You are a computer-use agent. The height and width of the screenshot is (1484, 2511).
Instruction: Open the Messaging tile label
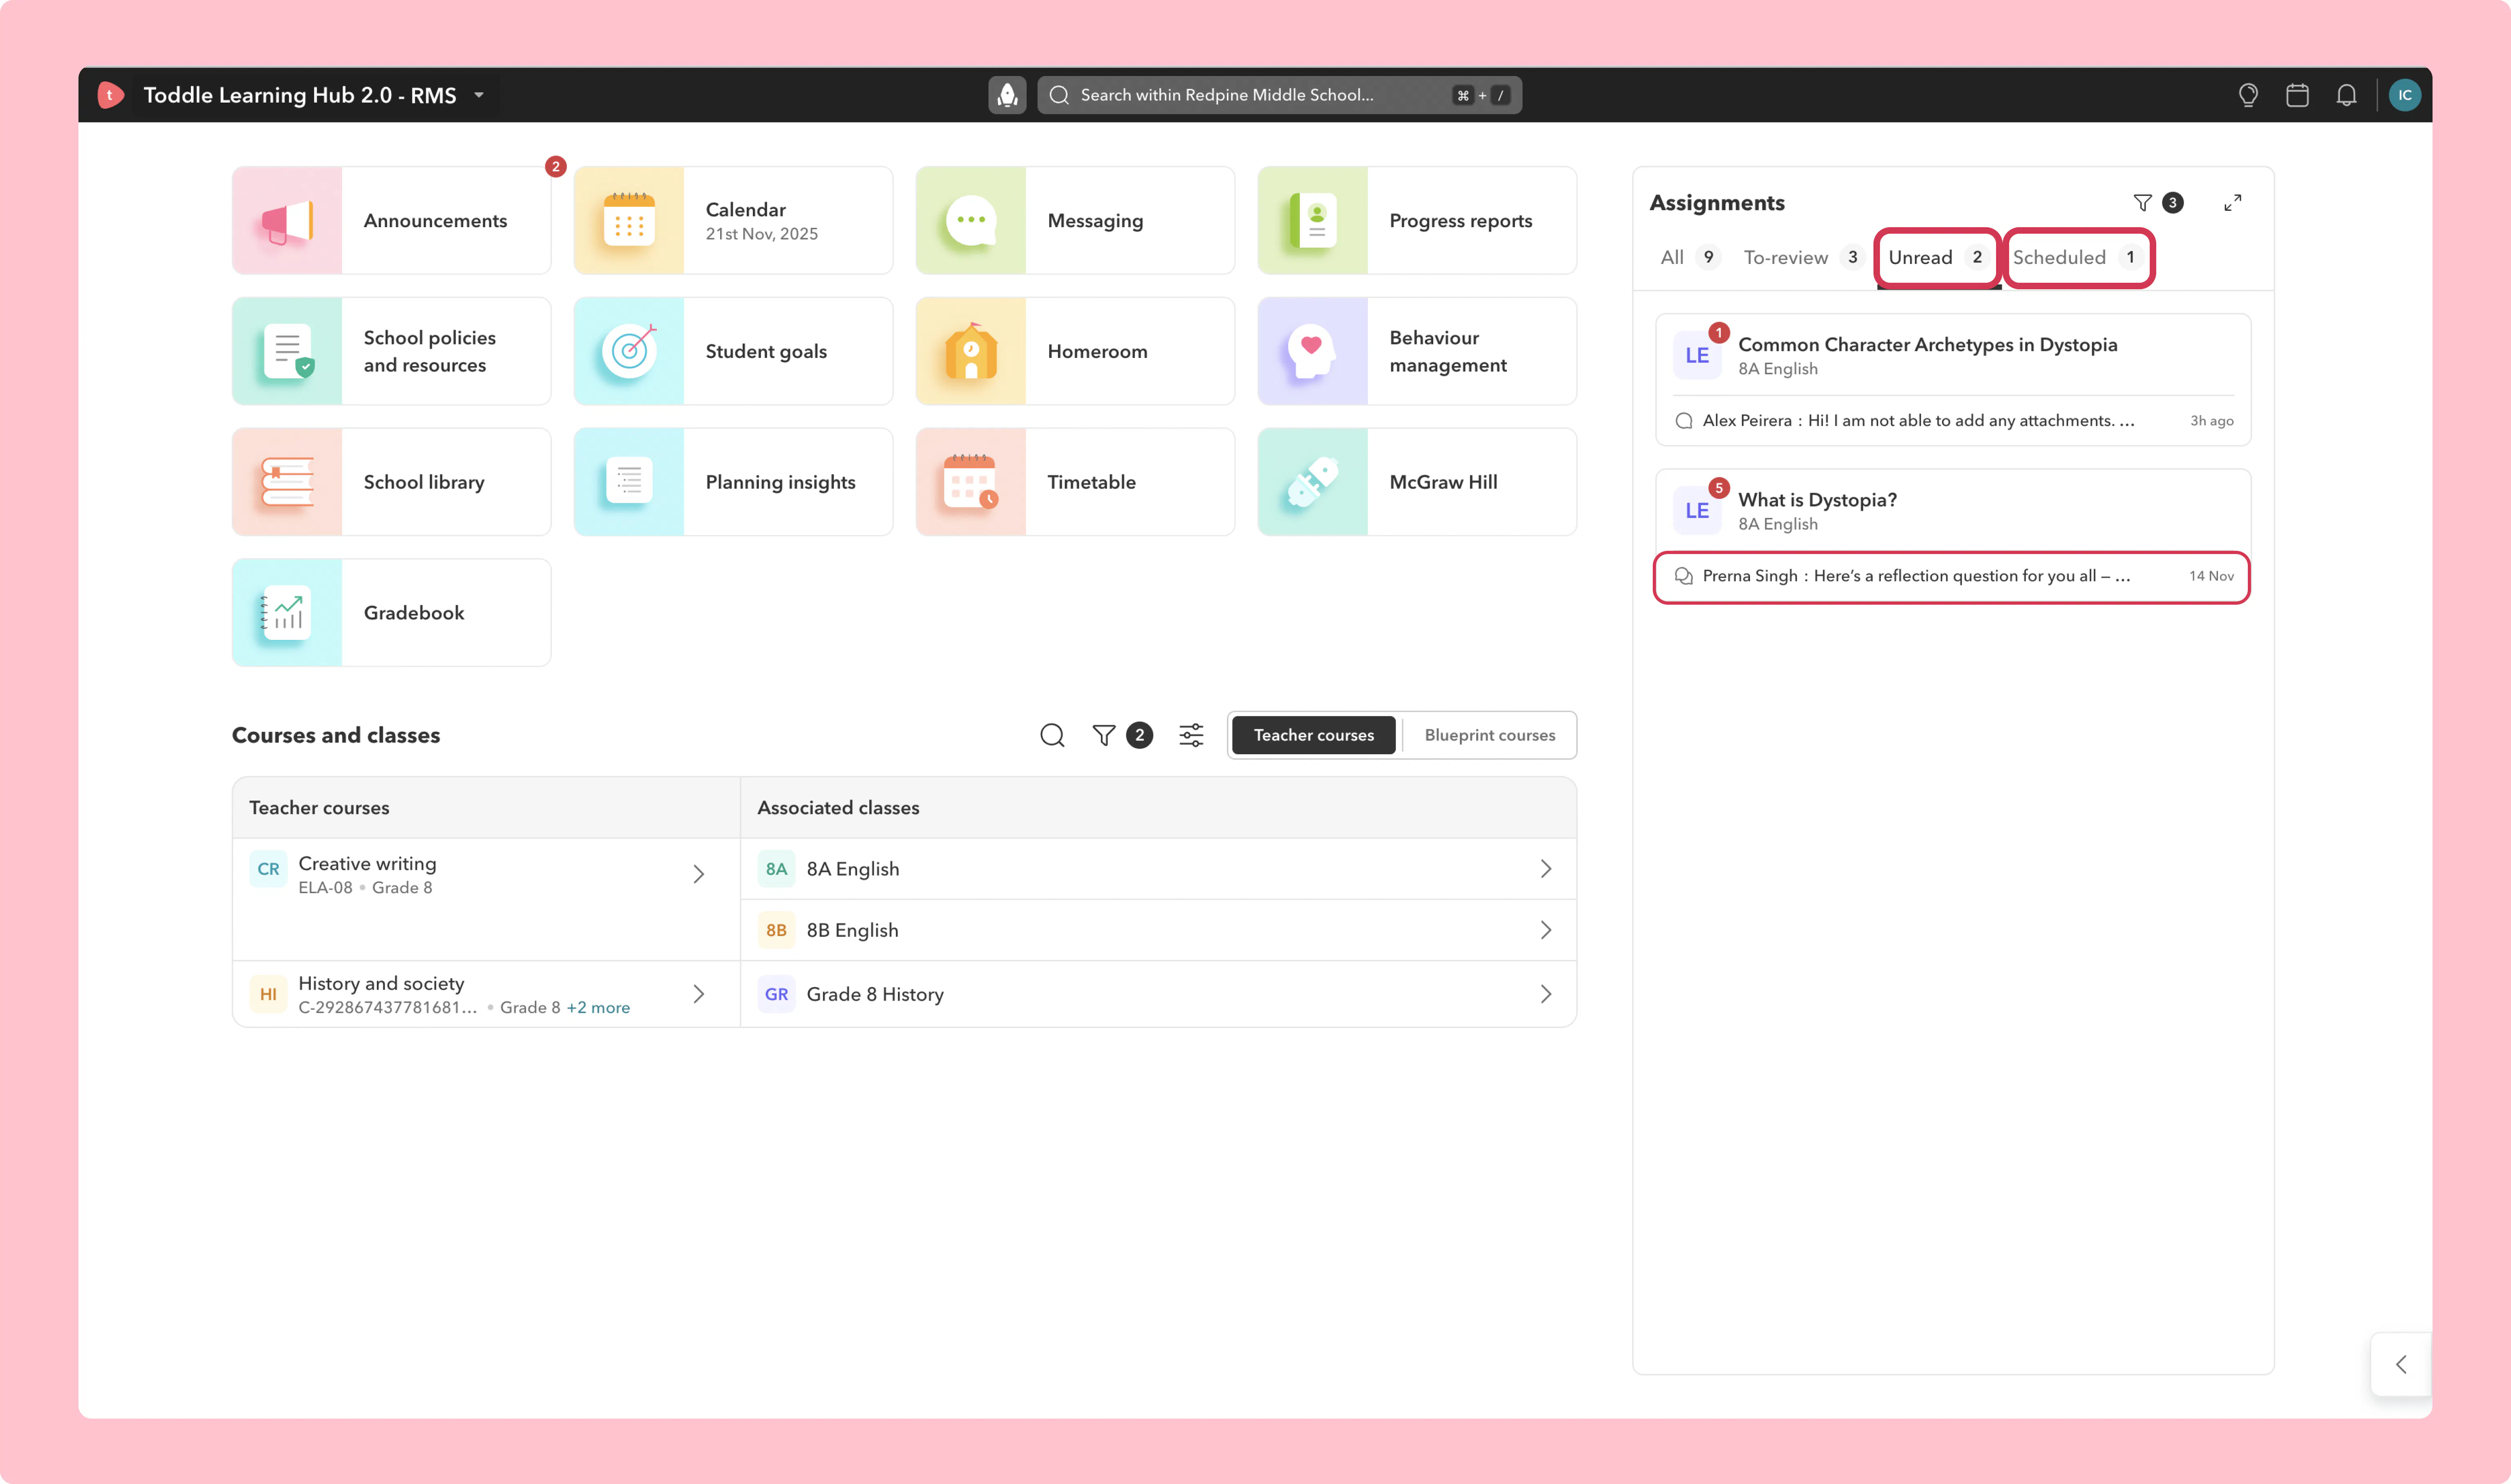(x=1095, y=221)
